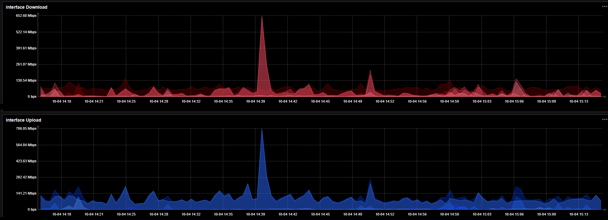The width and height of the screenshot is (608, 220).
Task: Click the 10-04 15:03 download axis label
Action: coord(482,101)
